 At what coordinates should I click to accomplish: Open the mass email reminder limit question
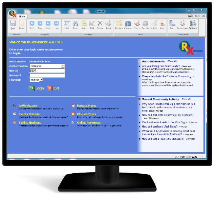168,107
